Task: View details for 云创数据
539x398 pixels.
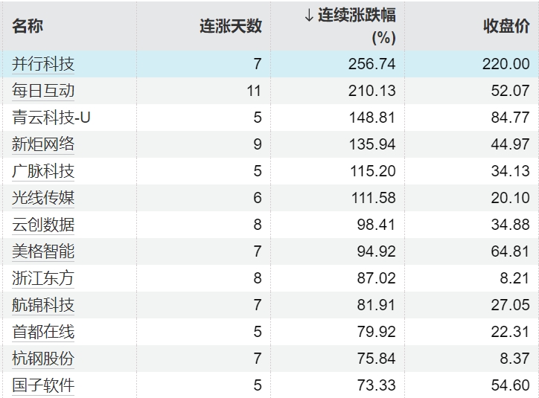Action: pos(43,225)
